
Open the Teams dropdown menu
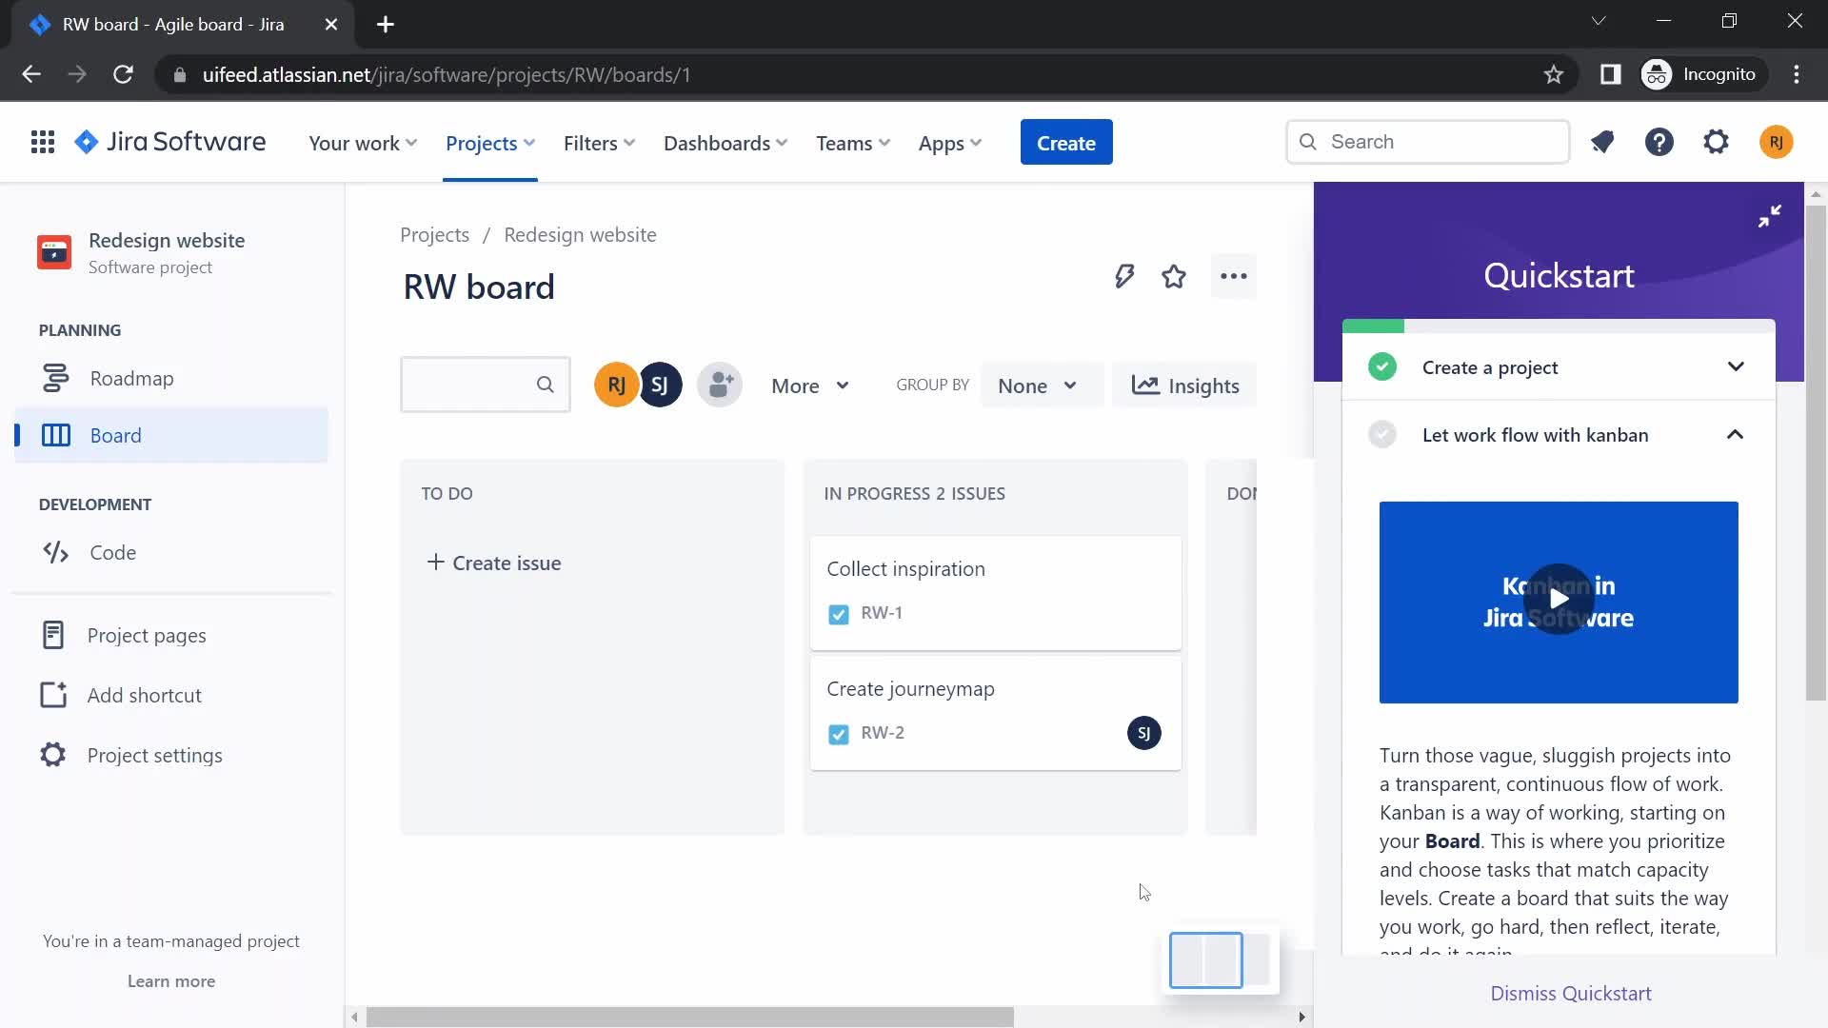tap(853, 143)
